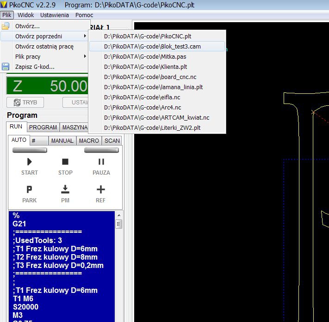329x322 pixels.
Task: Open recent file lamana_linia.plt
Action: pyautogui.click(x=157, y=87)
